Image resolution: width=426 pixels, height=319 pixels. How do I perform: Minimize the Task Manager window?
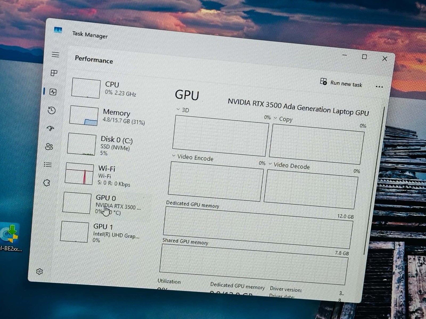(345, 55)
